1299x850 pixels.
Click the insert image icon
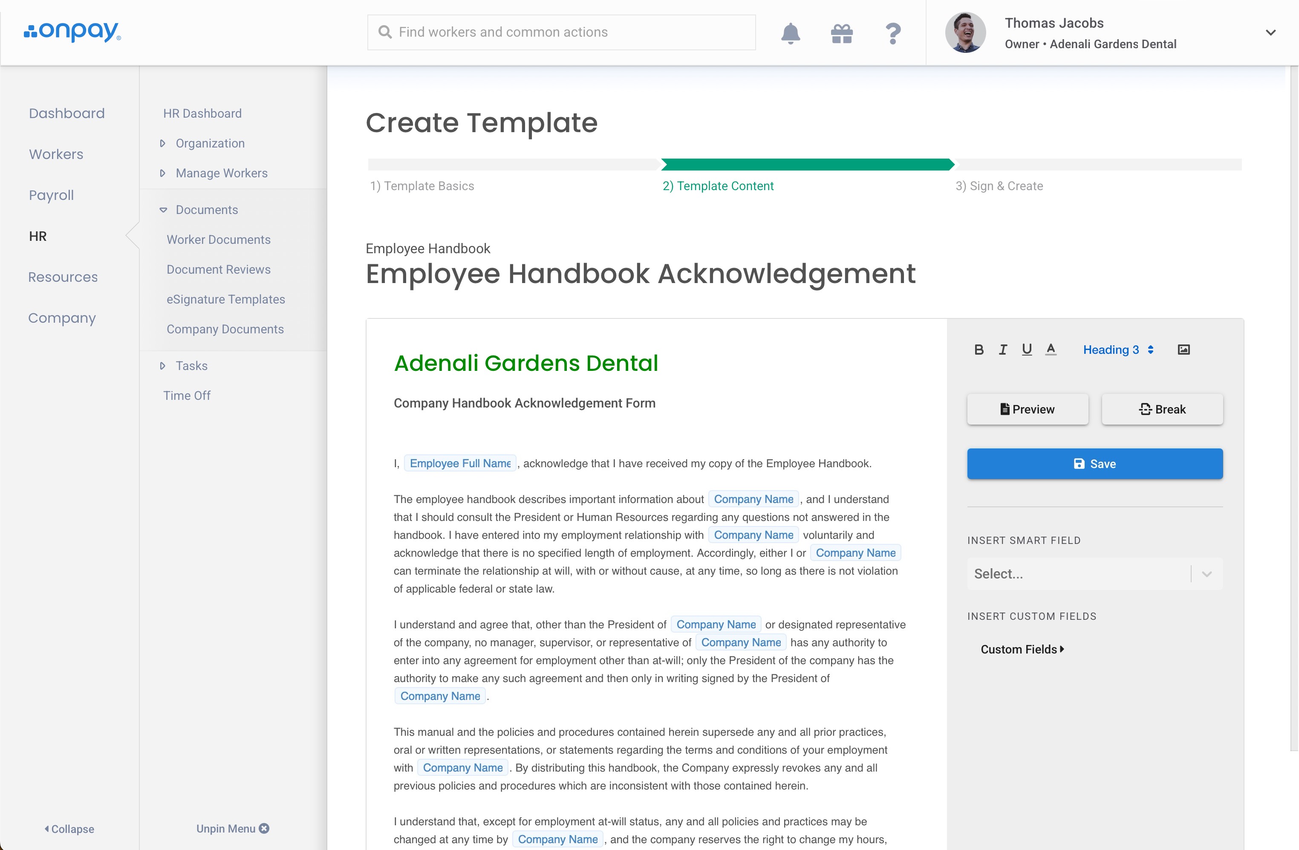click(x=1183, y=350)
